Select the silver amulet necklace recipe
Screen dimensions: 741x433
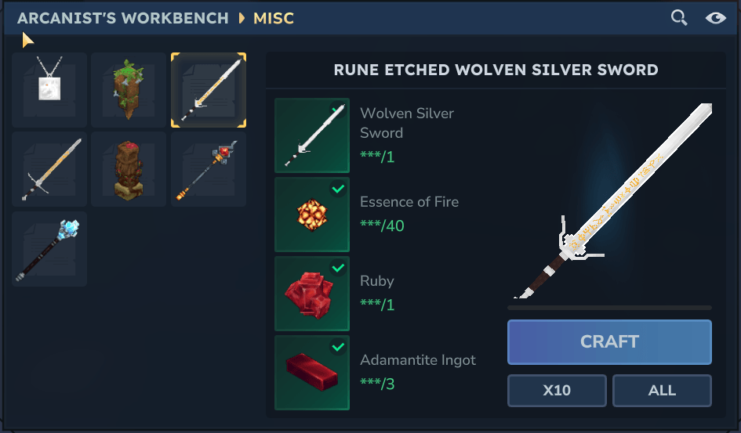pyautogui.click(x=49, y=90)
